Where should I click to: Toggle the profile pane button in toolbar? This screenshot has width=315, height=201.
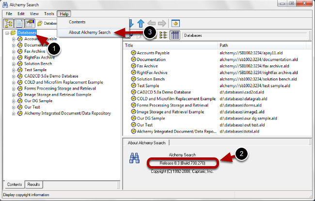(30, 24)
